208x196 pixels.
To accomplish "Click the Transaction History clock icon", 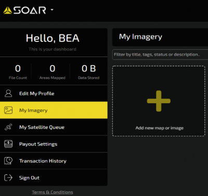I will 8,161.
